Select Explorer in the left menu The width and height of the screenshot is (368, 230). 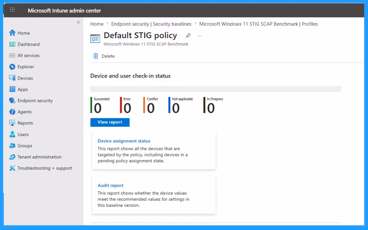tap(26, 67)
